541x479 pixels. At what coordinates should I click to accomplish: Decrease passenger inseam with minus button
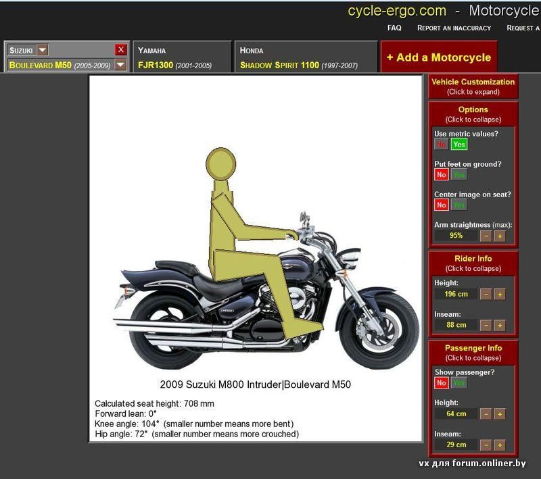486,445
